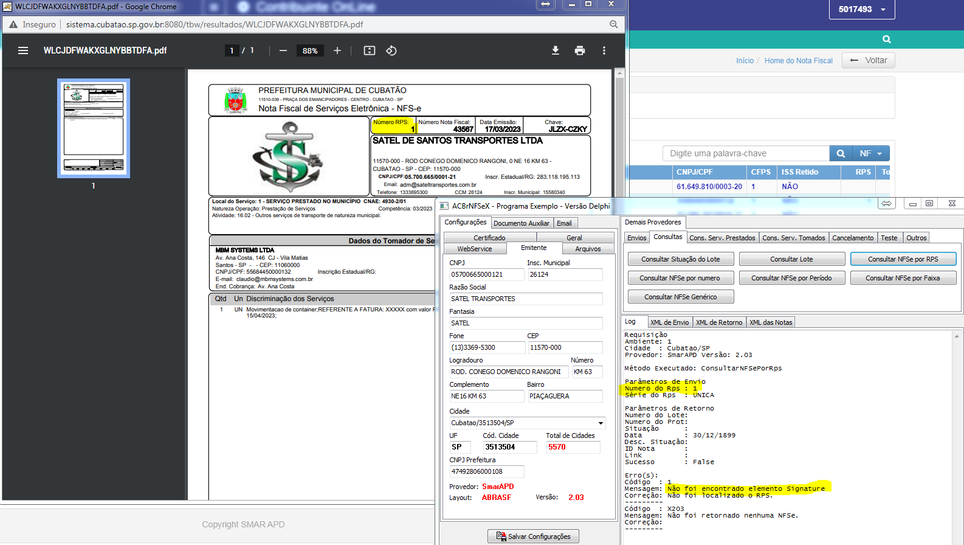Viewport: 964px width, 545px height.
Task: Click page 1 thumbnail in PDF sidebar
Action: tap(94, 128)
